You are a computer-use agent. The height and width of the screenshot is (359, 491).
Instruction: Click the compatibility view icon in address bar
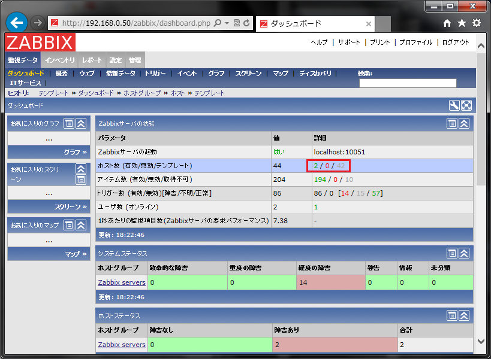(x=237, y=23)
